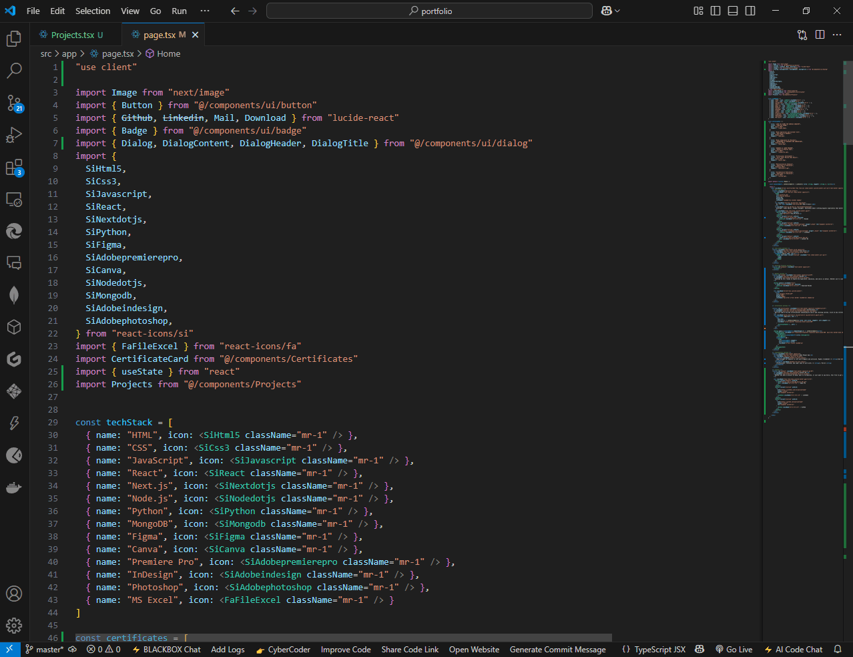Open the cube package icon view
Screen dimensions: 853x657
click(x=14, y=327)
